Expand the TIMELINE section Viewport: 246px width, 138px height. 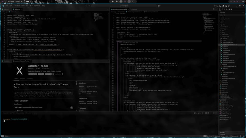coord(219,134)
